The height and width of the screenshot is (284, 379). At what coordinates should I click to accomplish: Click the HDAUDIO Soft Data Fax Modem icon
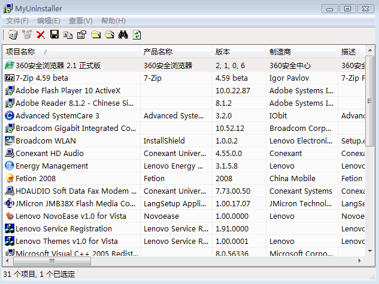10,191
